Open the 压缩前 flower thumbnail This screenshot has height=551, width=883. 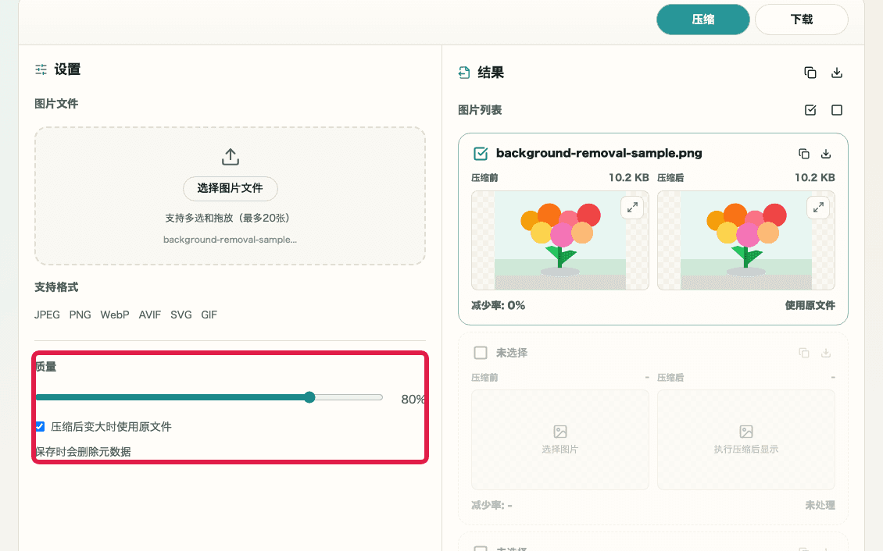(559, 240)
